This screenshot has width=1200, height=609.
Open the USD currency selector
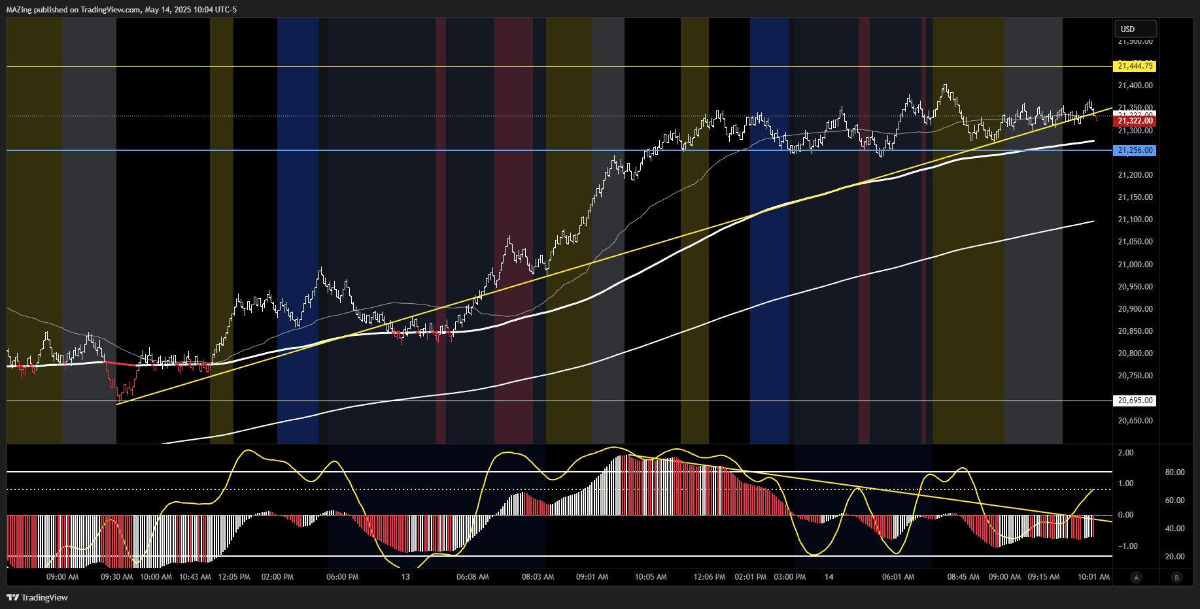[1135, 29]
